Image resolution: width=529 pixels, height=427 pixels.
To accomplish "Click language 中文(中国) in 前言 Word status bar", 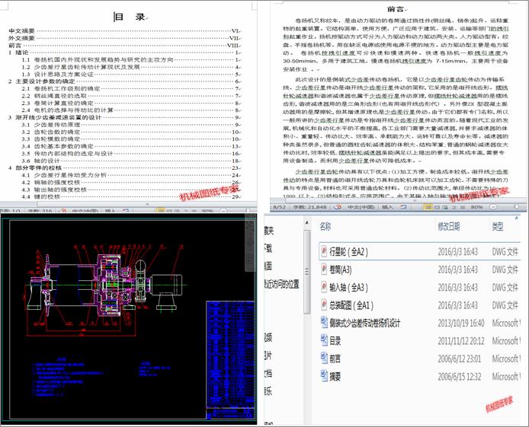I will (361, 207).
